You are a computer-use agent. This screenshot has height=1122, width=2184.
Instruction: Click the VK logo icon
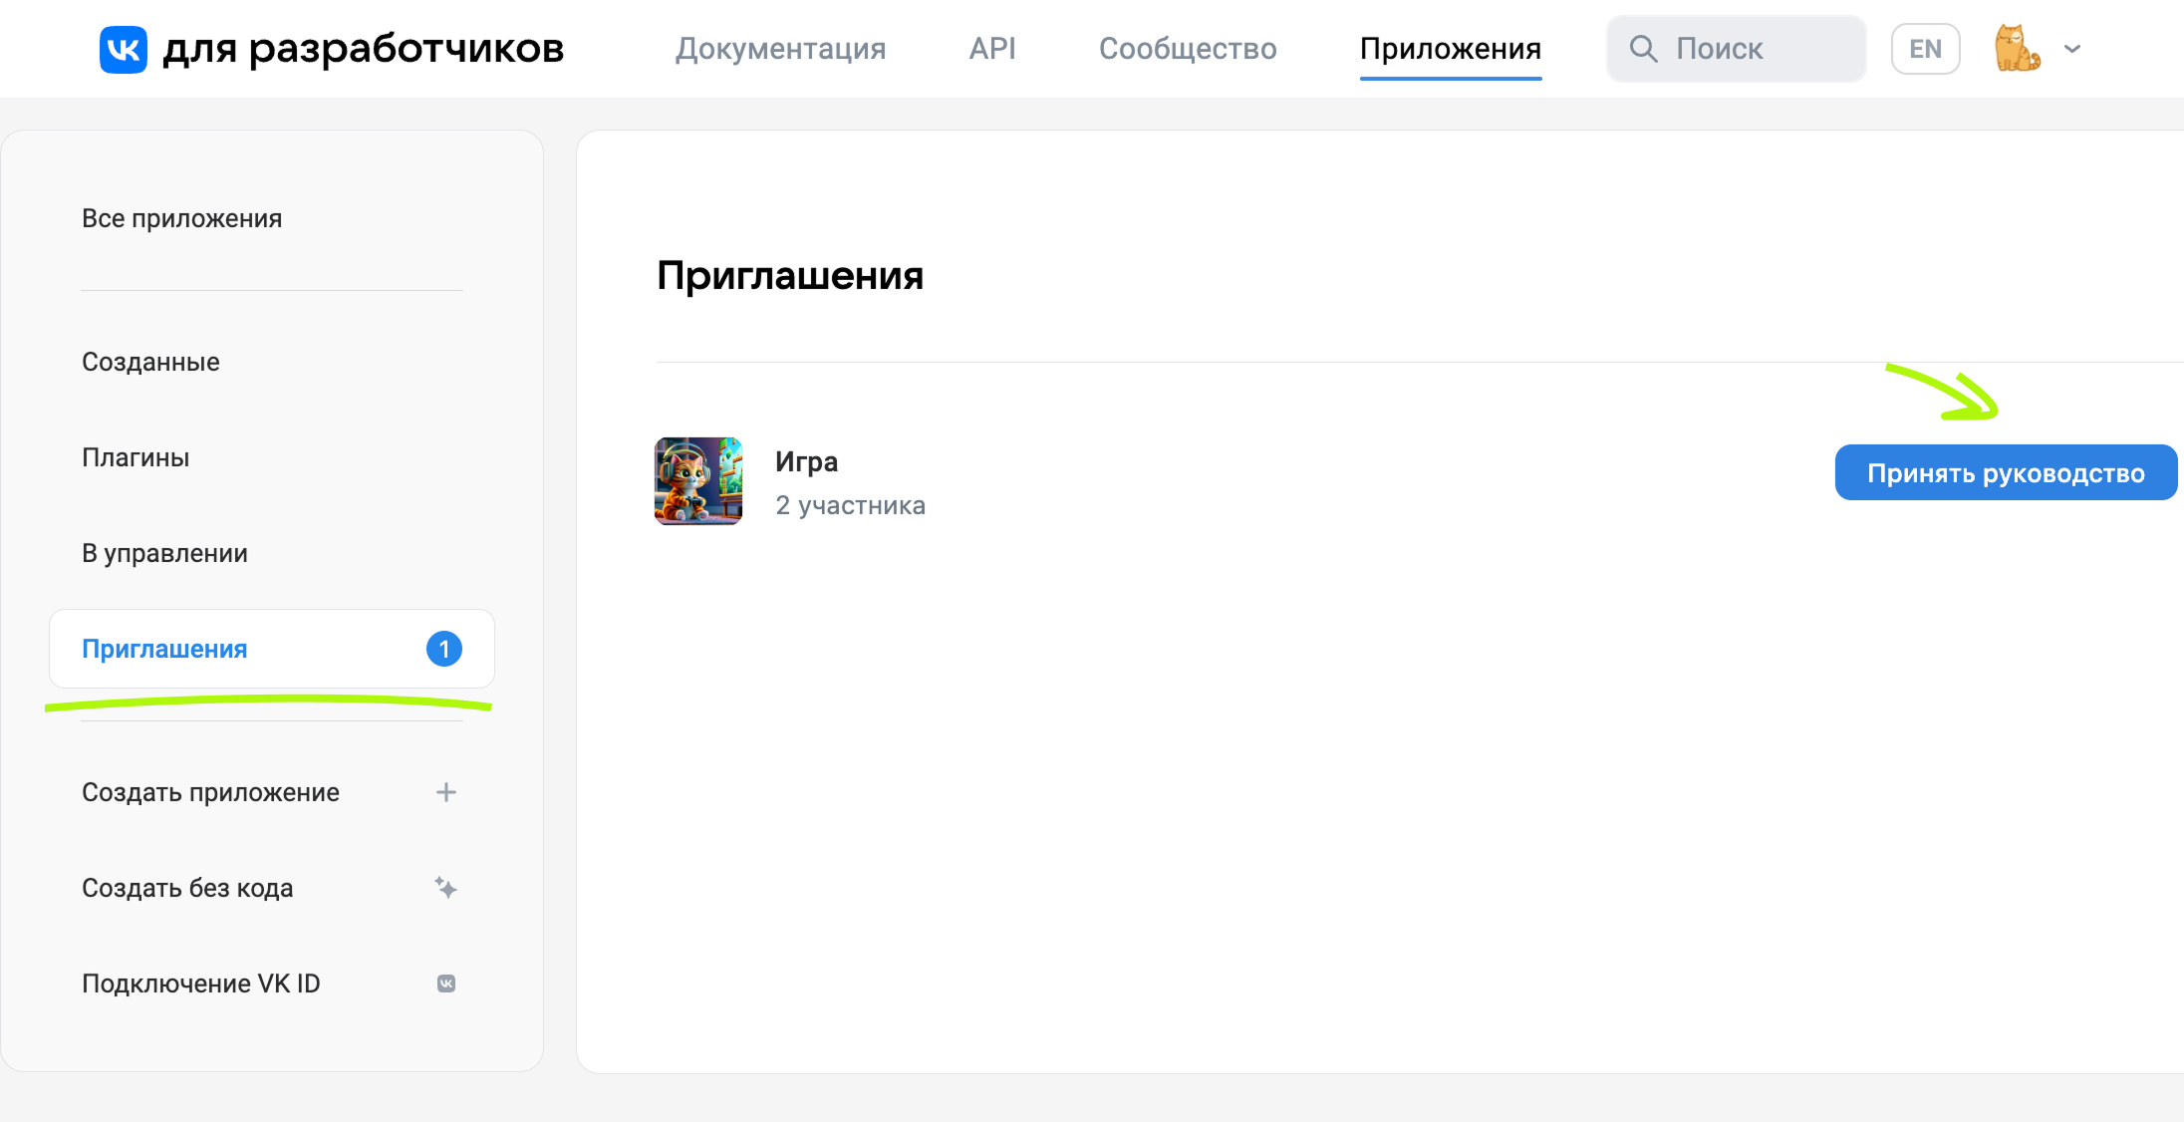click(124, 49)
